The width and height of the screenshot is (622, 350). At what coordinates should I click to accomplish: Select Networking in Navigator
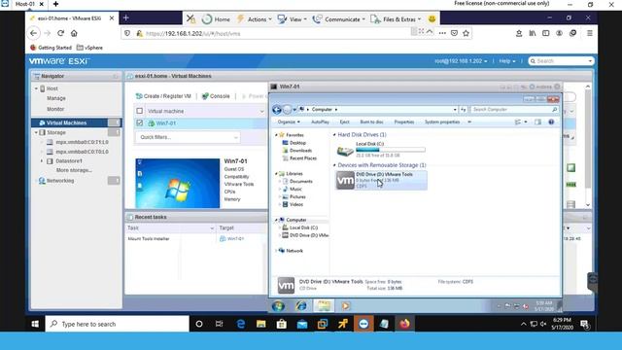(60, 181)
